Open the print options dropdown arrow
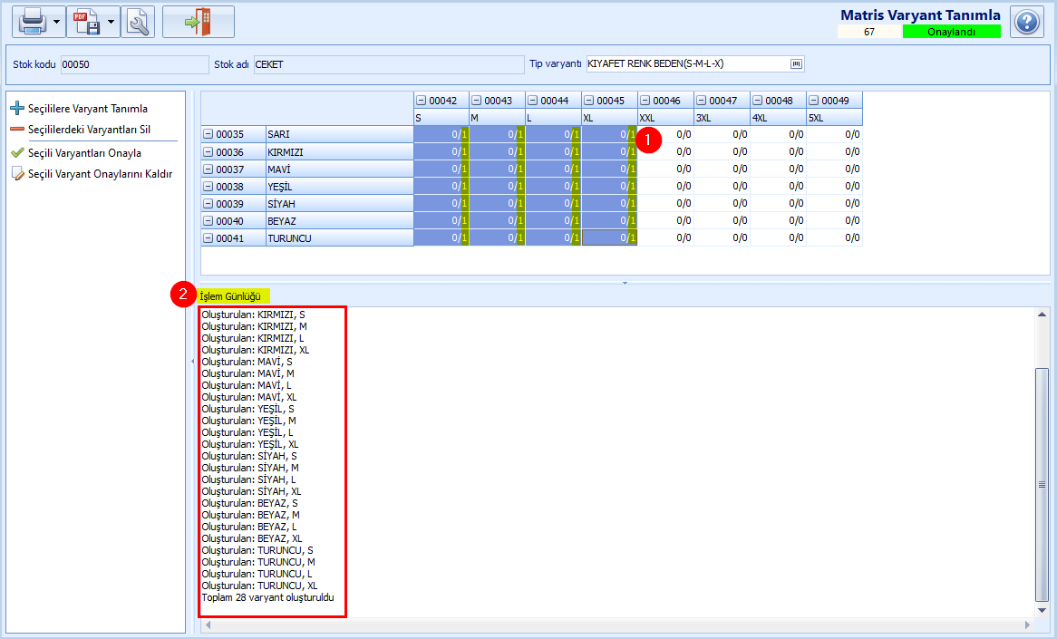The width and height of the screenshot is (1057, 639). [x=56, y=23]
